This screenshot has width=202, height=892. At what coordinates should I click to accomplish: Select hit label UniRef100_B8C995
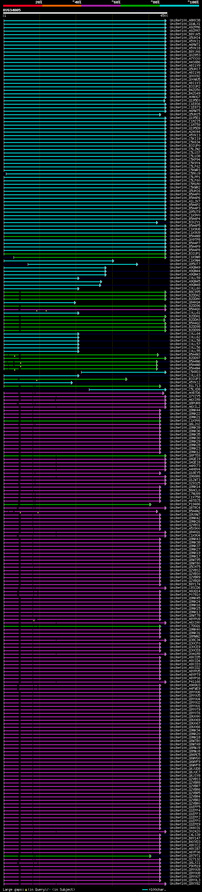tap(185, 292)
